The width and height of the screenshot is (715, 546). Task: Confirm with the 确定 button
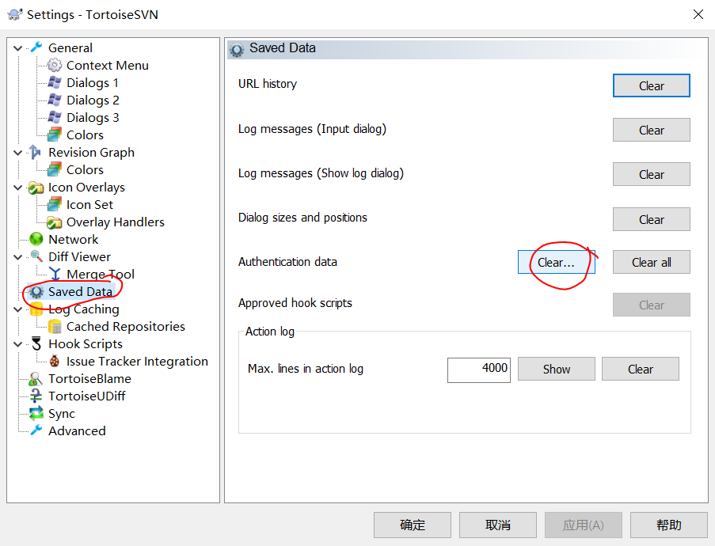click(413, 525)
